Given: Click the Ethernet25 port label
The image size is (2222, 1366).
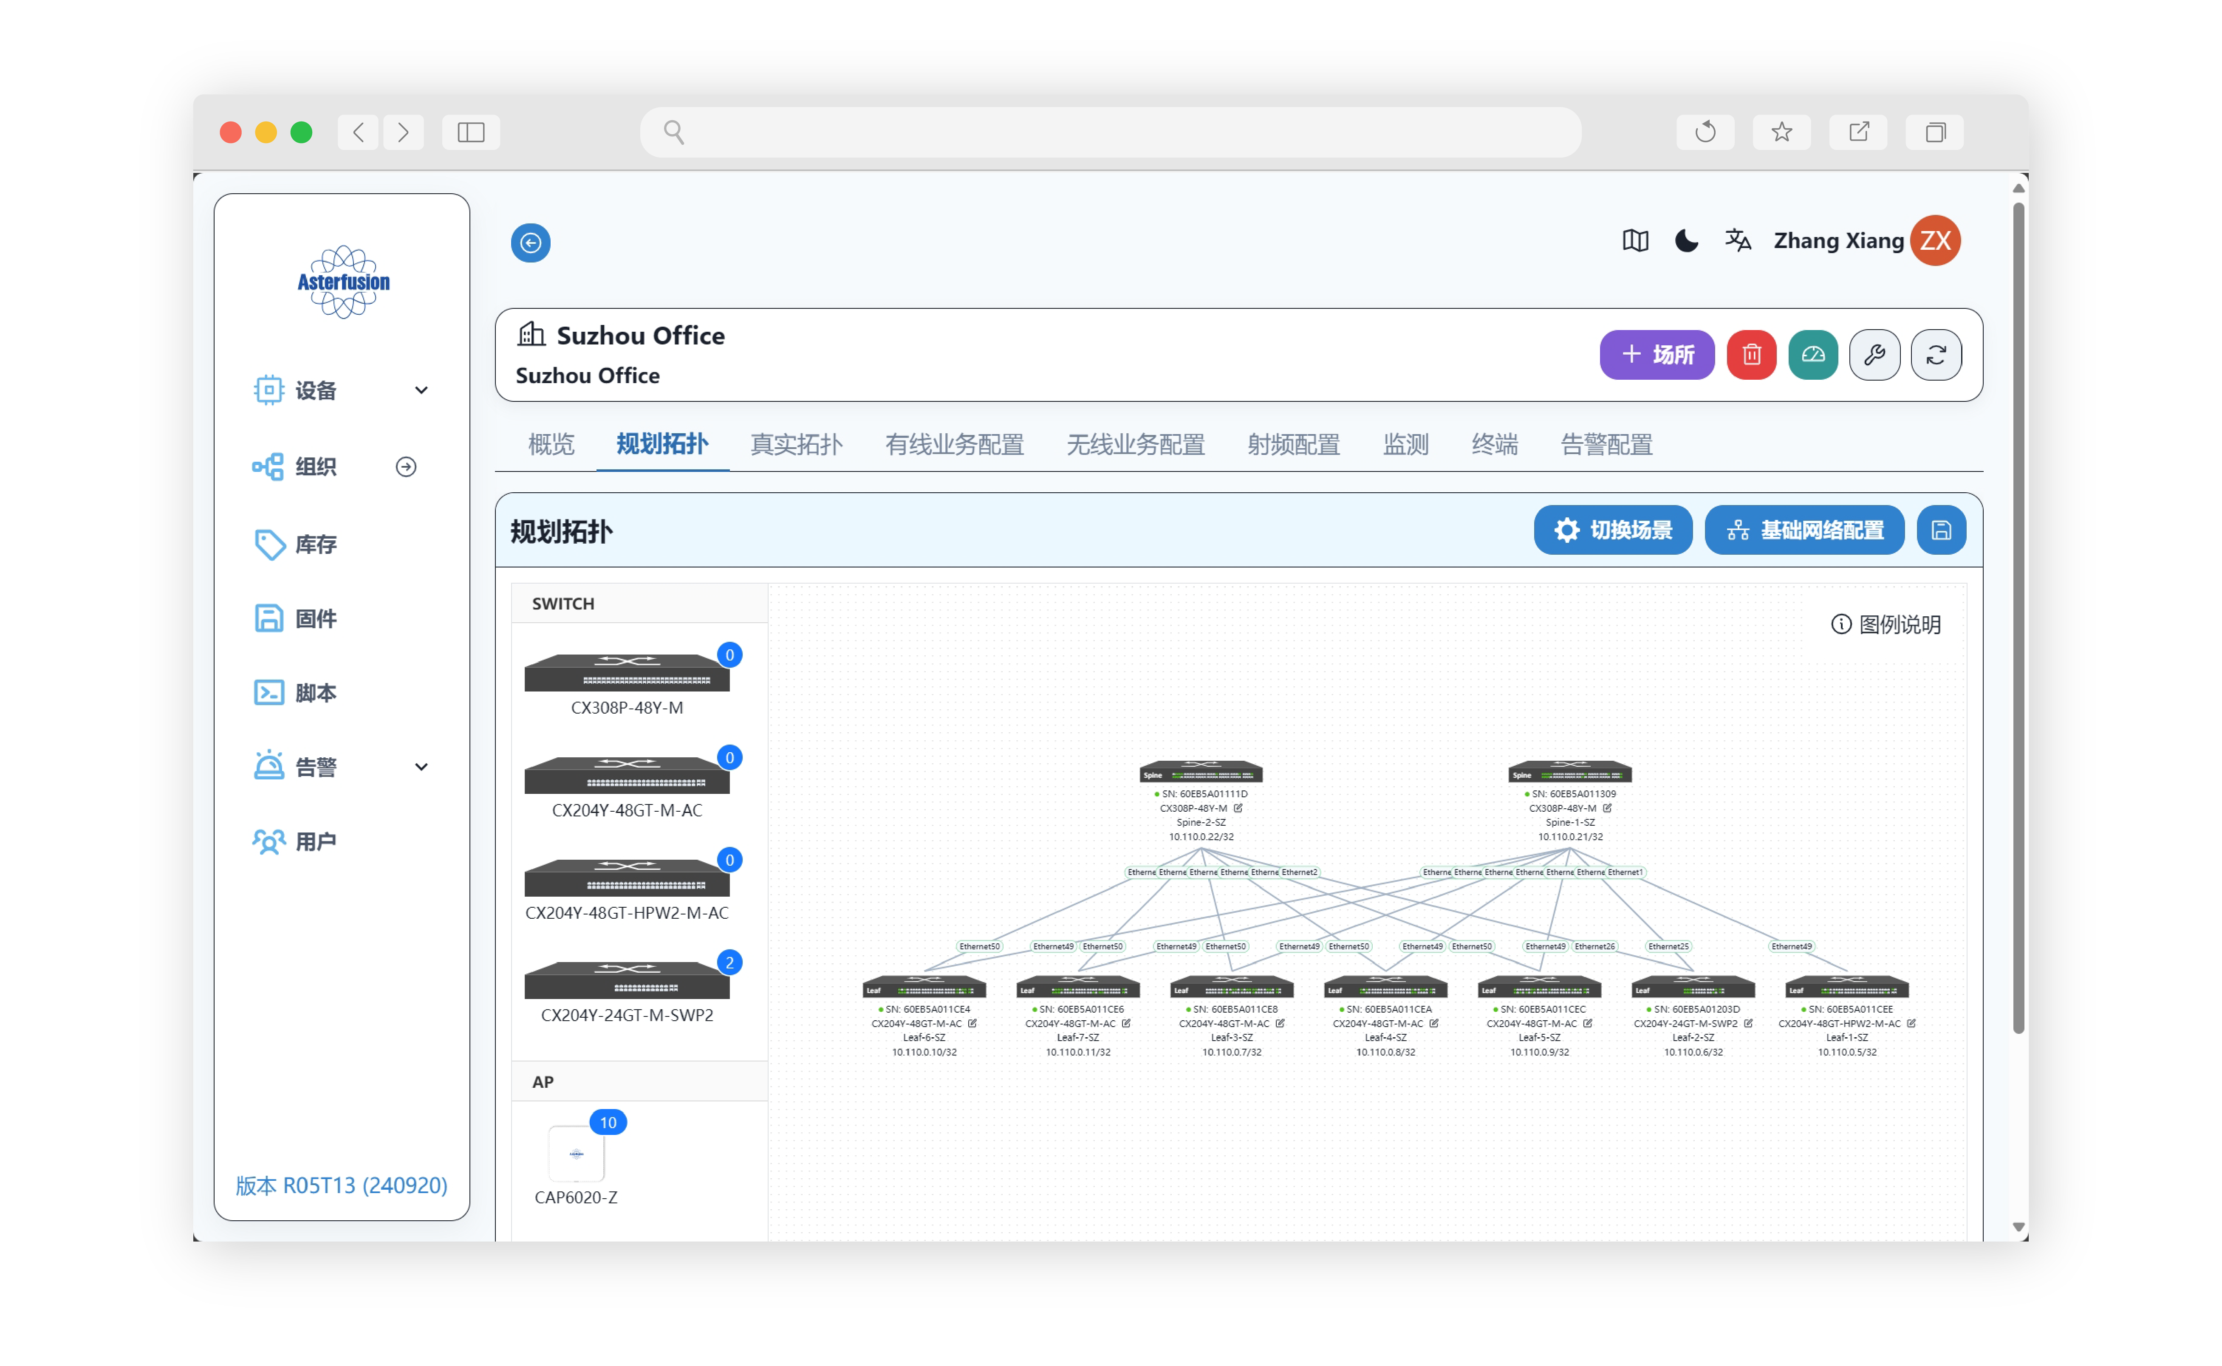Looking at the screenshot, I should coord(1667,946).
